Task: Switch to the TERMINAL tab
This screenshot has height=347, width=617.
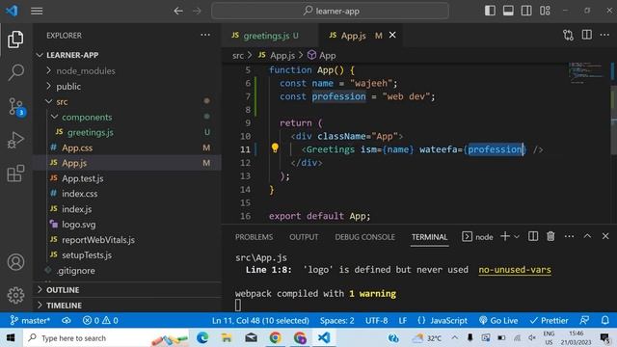Action: point(429,237)
